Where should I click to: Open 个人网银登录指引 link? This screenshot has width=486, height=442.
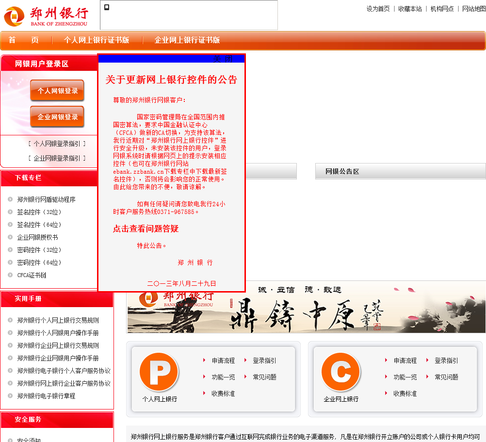click(x=57, y=144)
